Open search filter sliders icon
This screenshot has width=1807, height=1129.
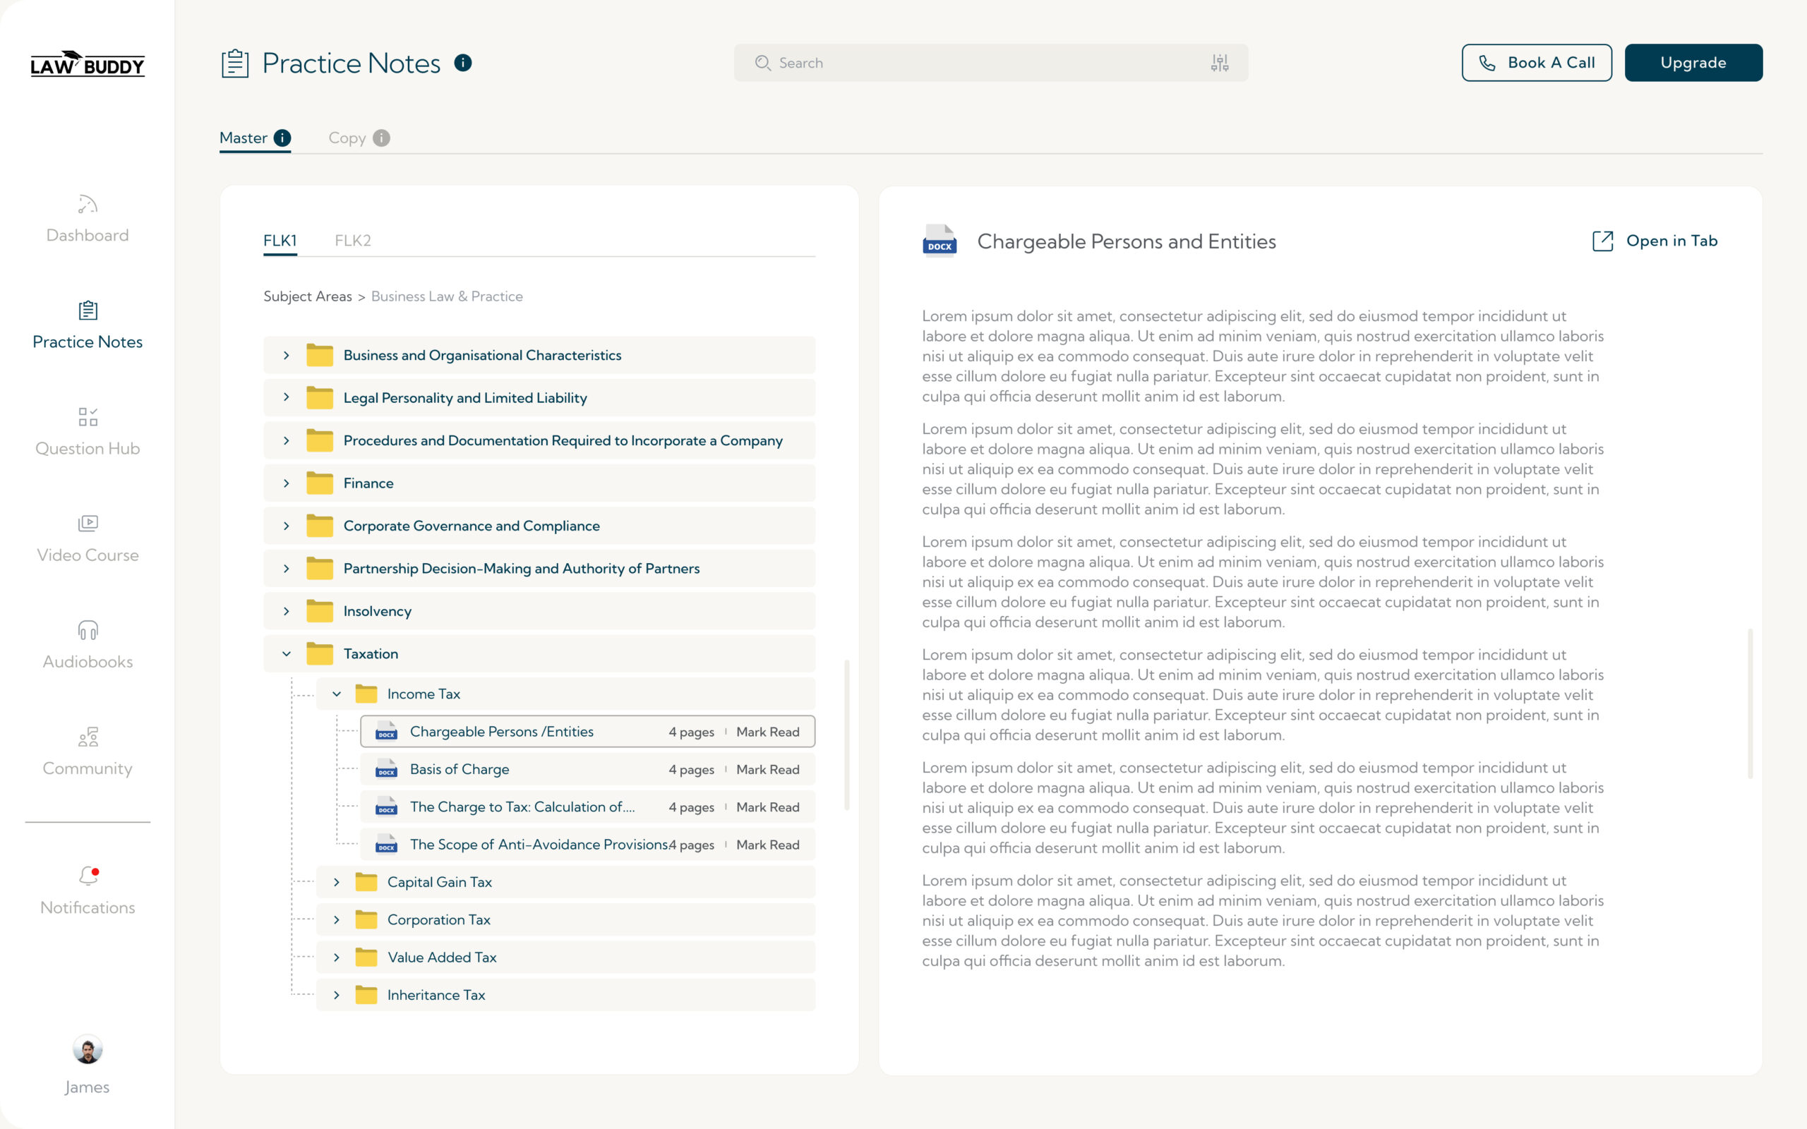click(x=1219, y=63)
